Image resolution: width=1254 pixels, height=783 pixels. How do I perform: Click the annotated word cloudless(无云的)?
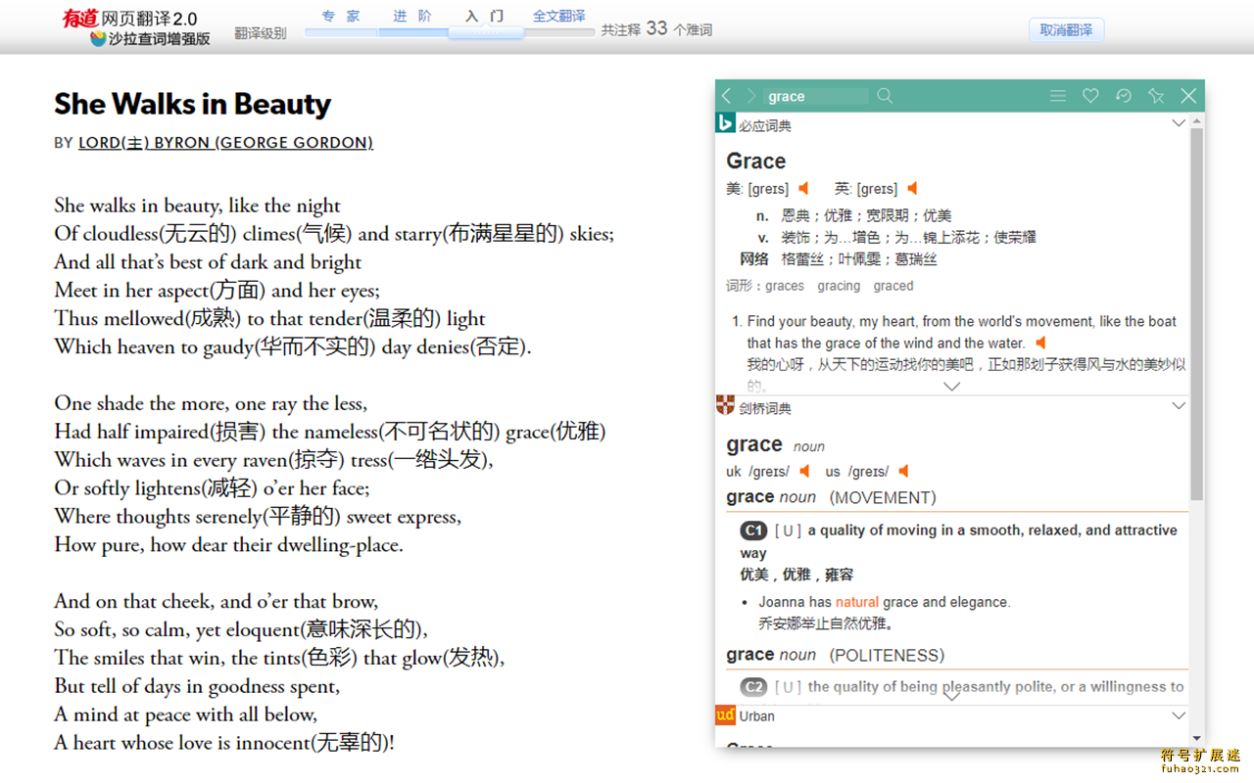(x=160, y=234)
